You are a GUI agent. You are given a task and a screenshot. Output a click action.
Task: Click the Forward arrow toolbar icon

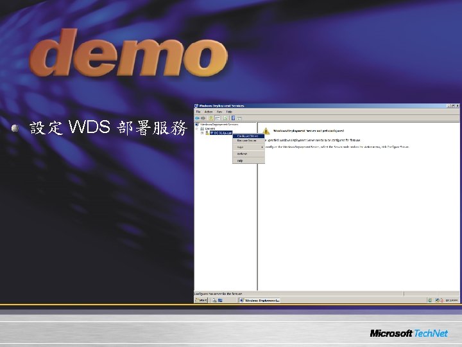coord(203,118)
